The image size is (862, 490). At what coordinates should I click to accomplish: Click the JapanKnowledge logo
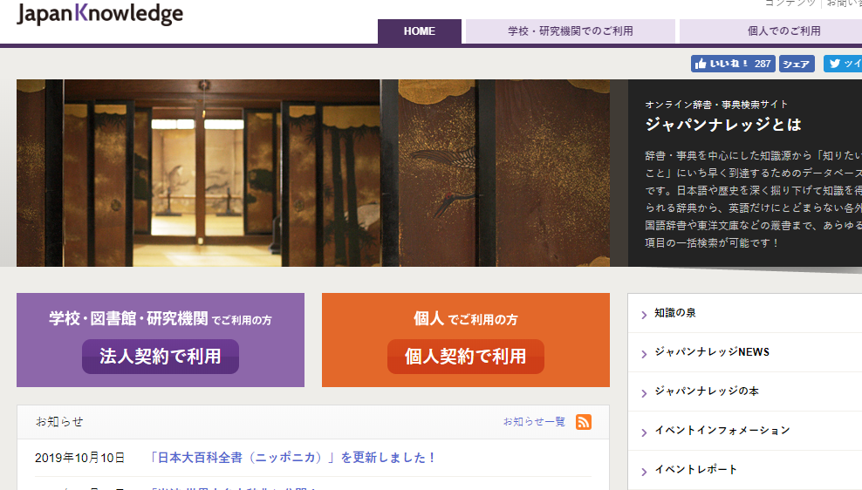pyautogui.click(x=100, y=14)
